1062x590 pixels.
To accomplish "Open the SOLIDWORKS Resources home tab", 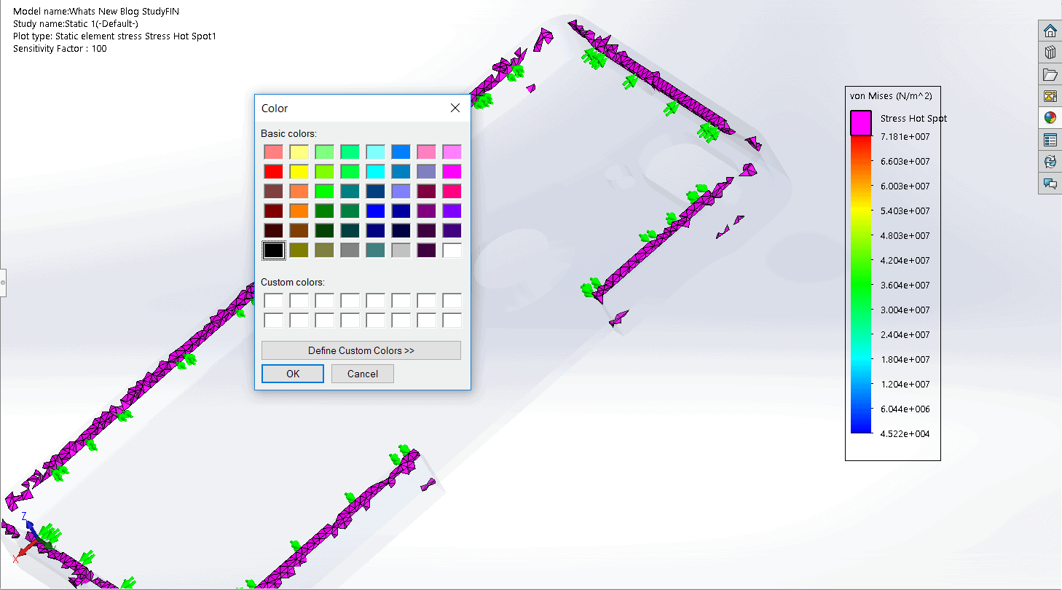I will pos(1050,31).
